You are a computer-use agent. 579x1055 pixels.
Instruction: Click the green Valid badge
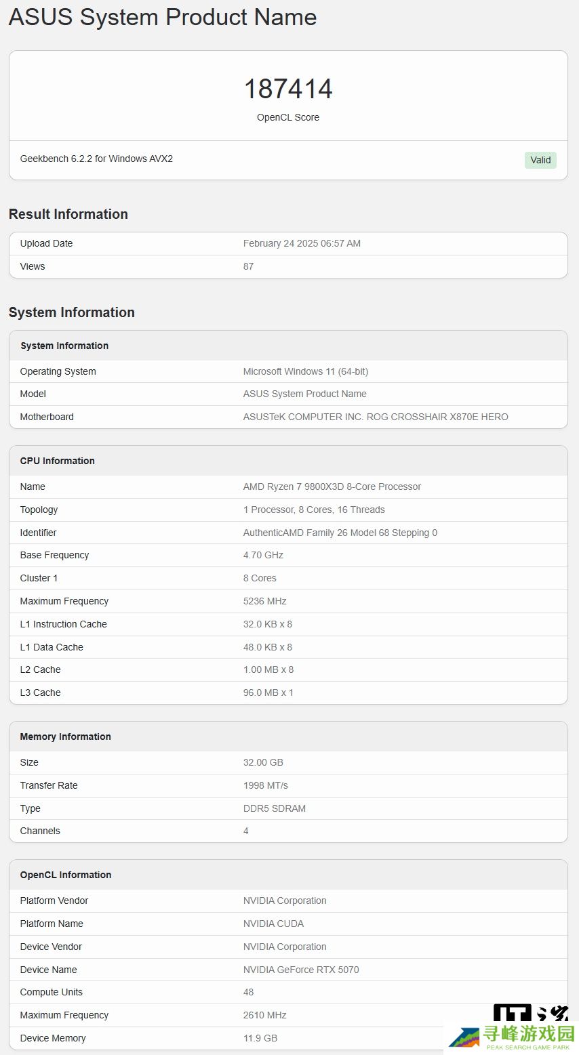tap(540, 160)
